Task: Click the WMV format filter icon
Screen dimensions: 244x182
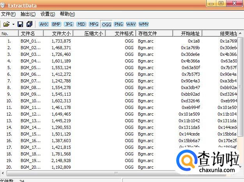Action: click(143, 24)
